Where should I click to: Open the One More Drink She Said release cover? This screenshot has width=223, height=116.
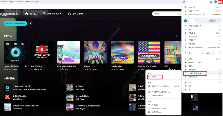69,52
